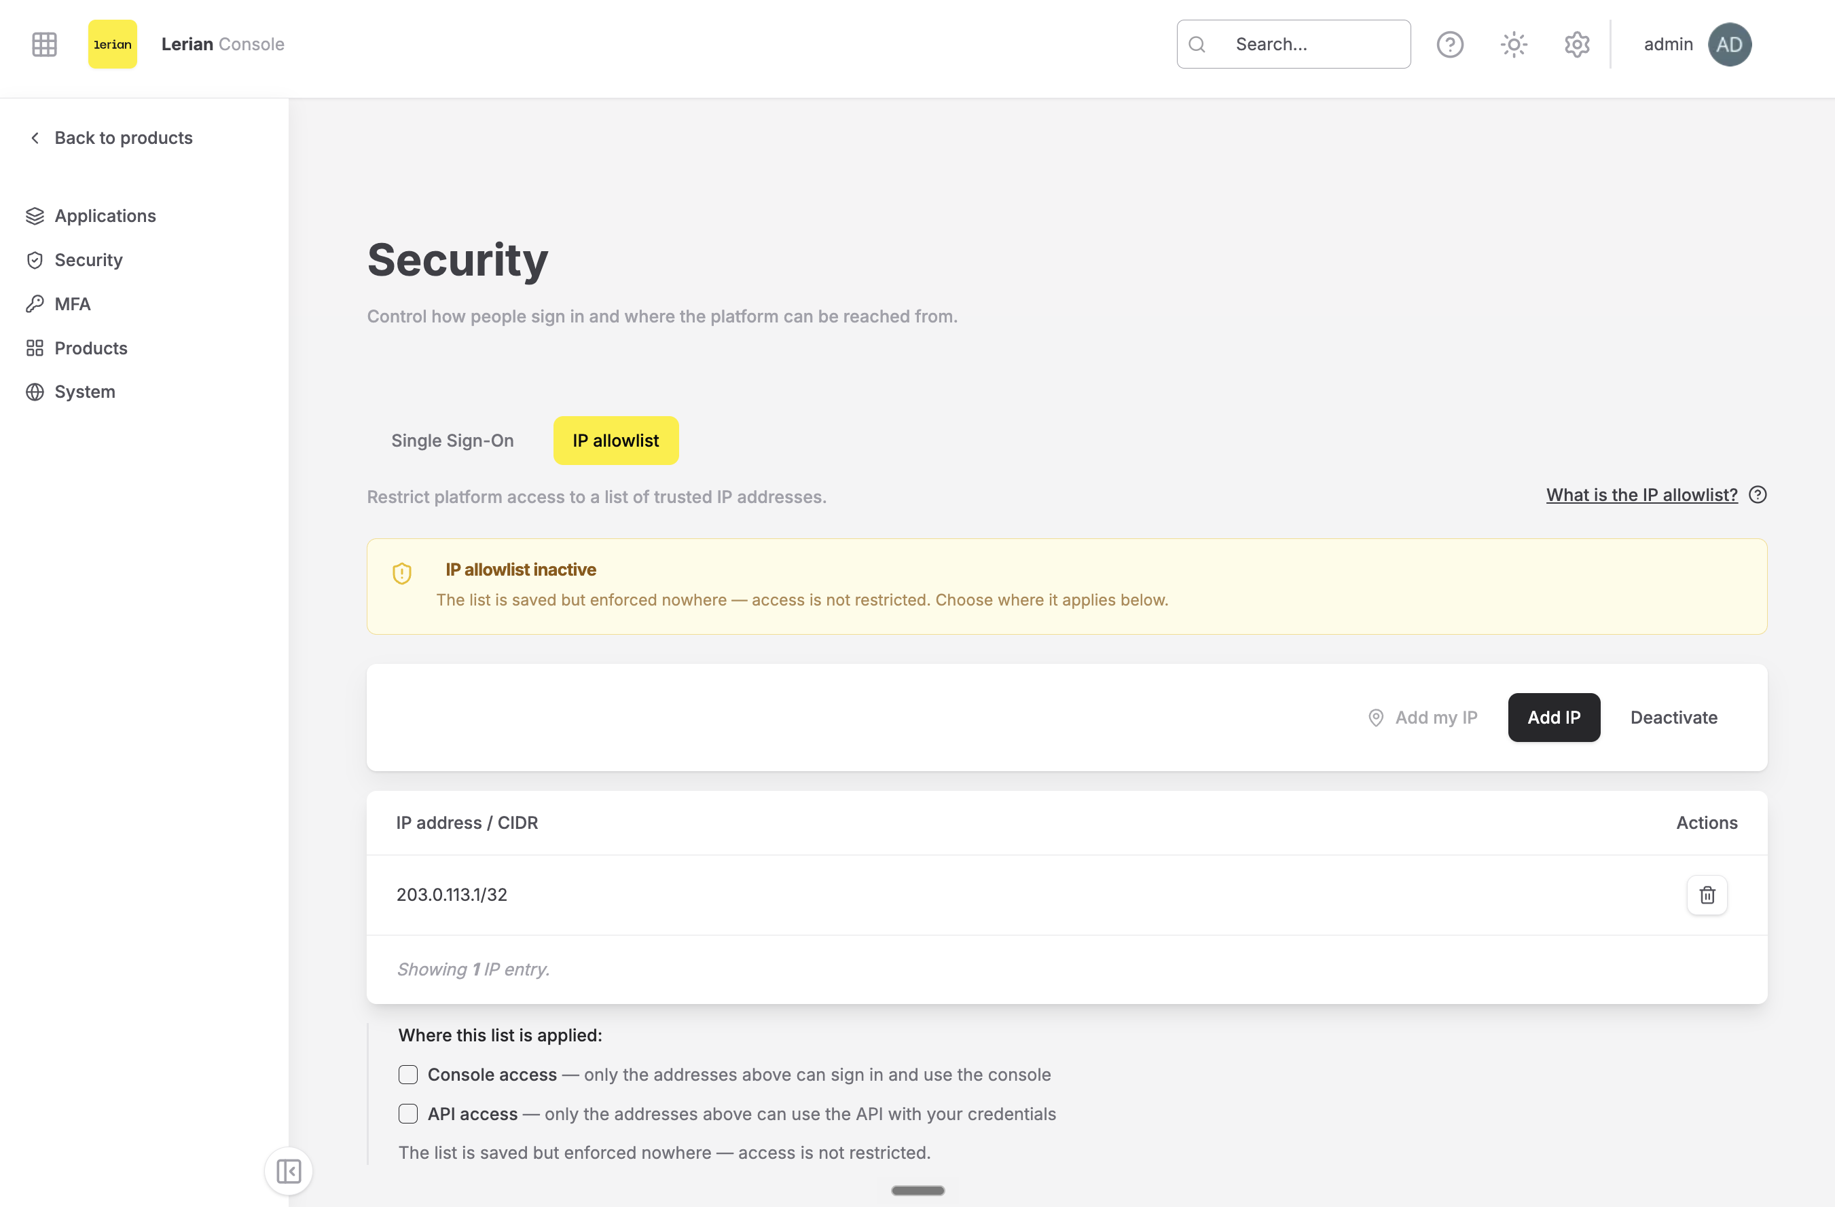Viewport: 1835px width, 1207px height.
Task: Click the Products grid icon in sidebar
Action: 35,348
